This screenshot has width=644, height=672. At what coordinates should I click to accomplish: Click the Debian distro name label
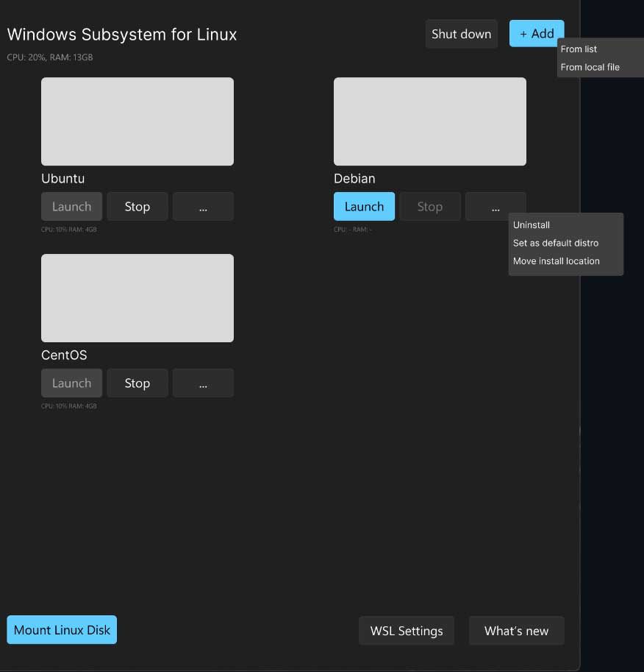354,178
